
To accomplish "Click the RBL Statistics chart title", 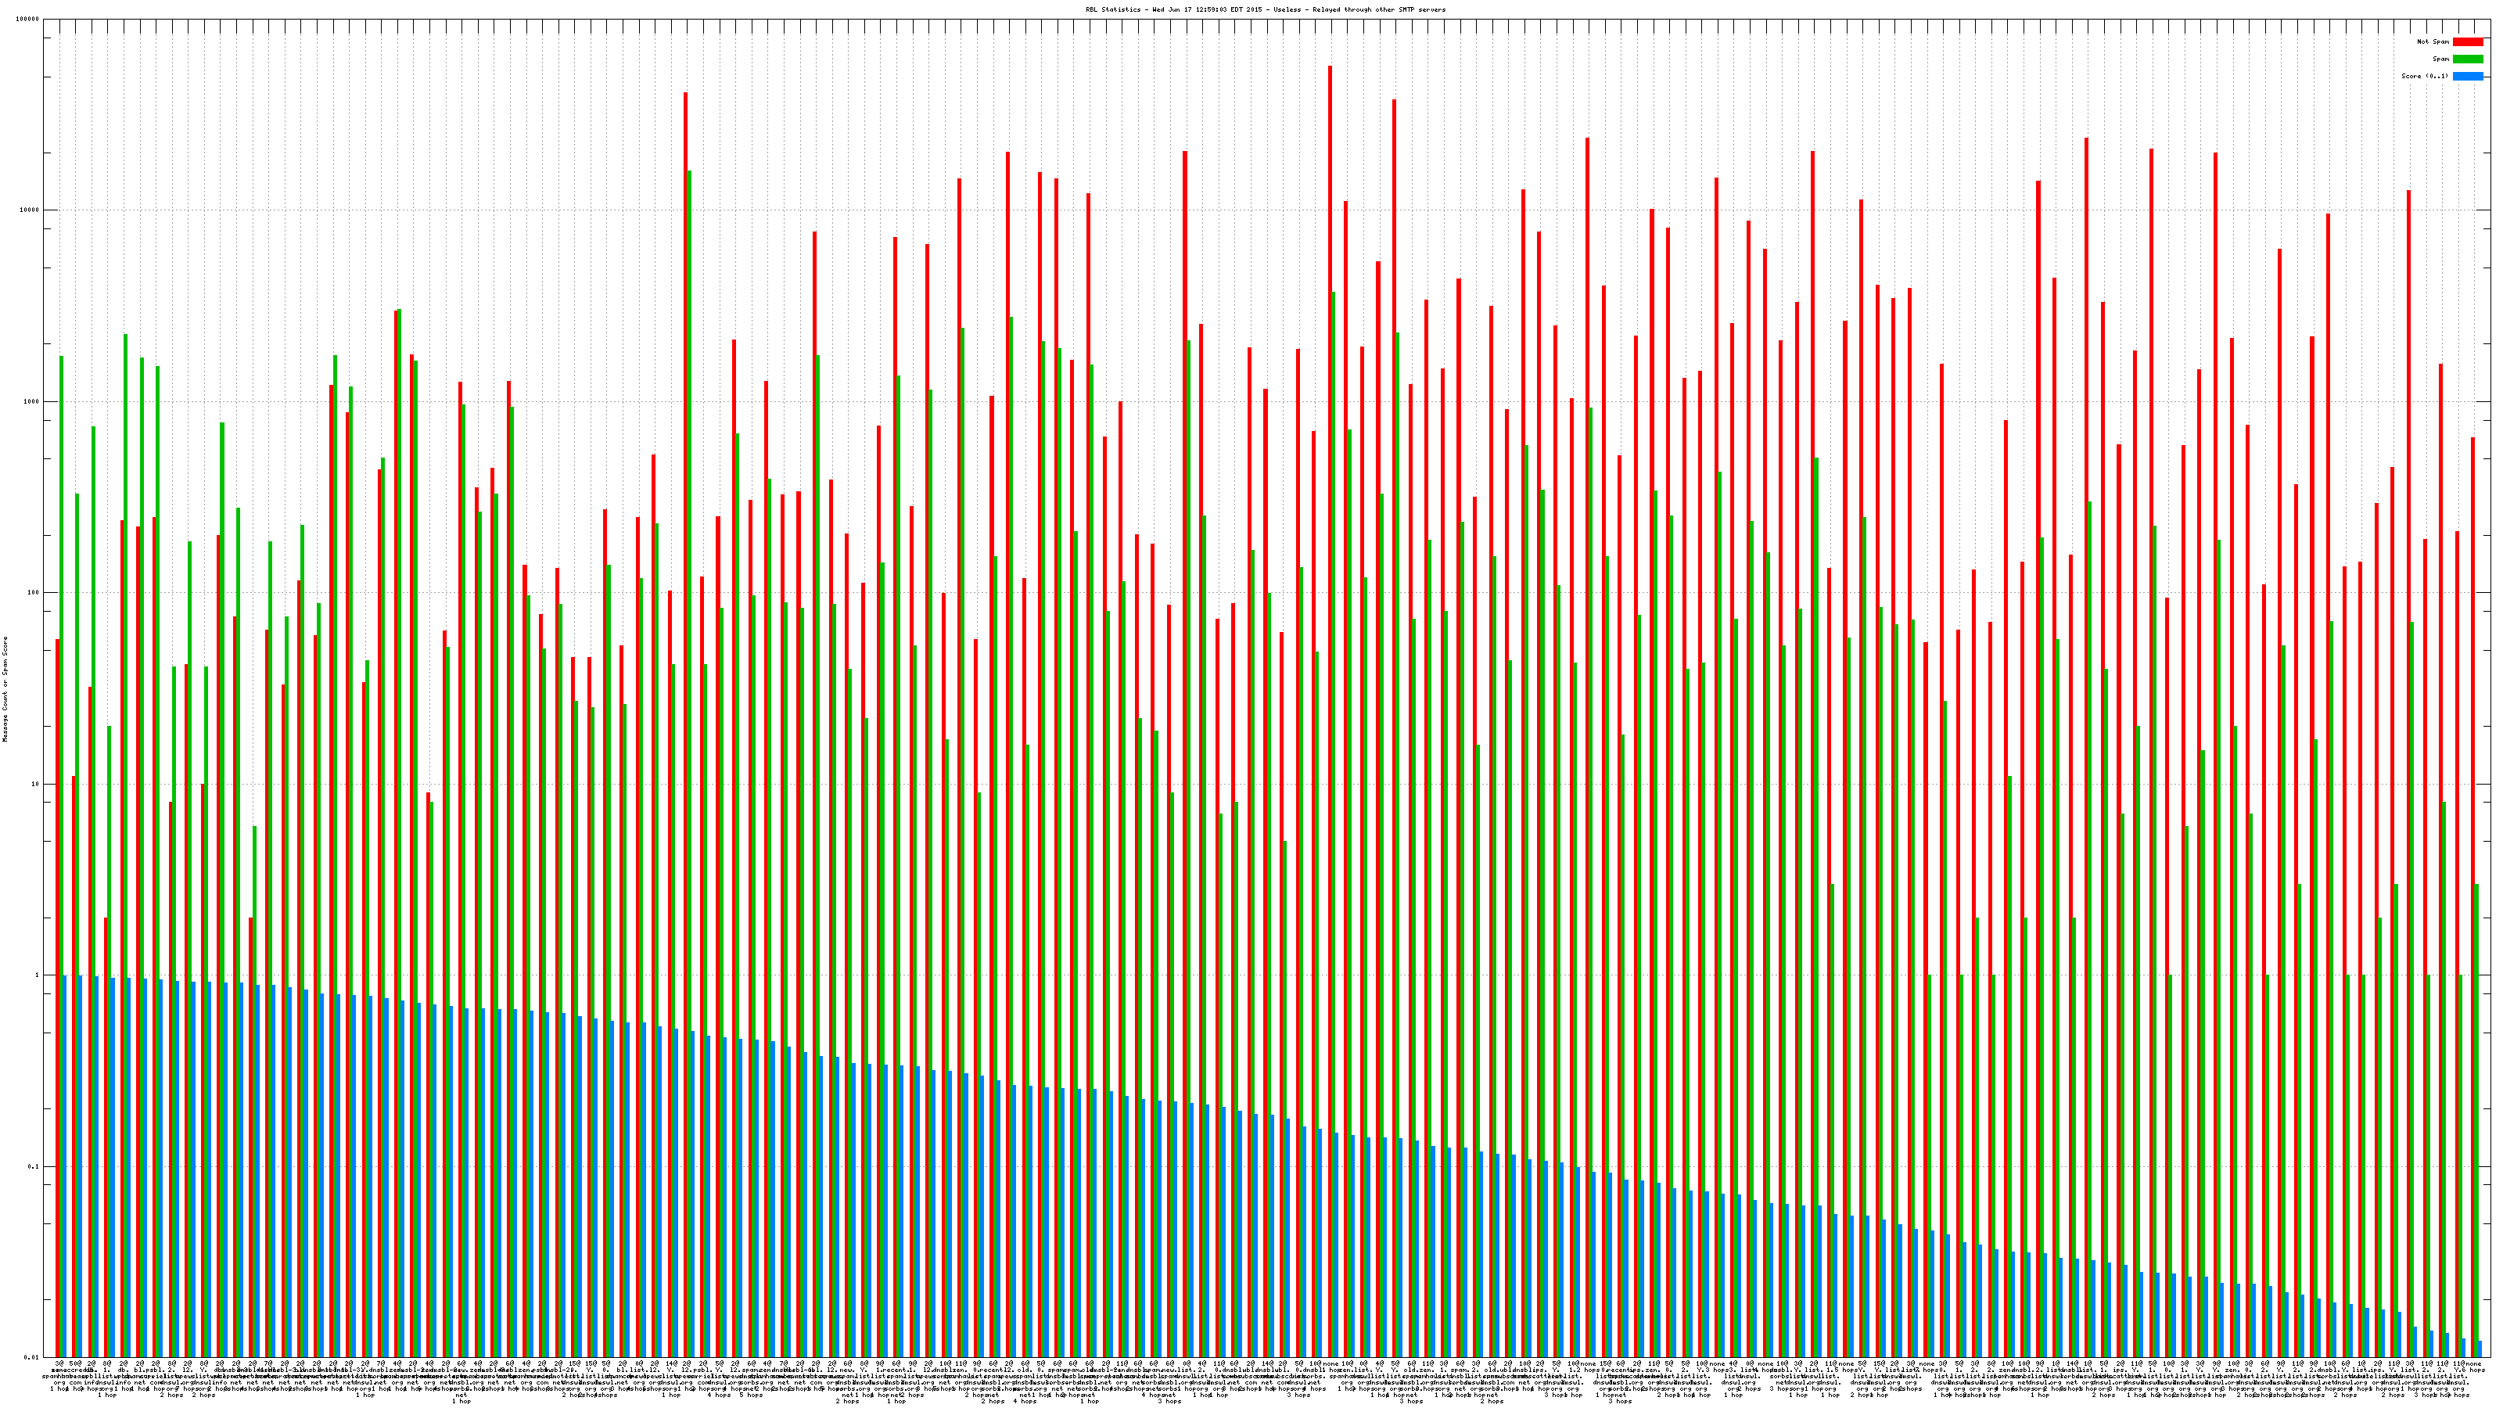I will pos(1265,9).
